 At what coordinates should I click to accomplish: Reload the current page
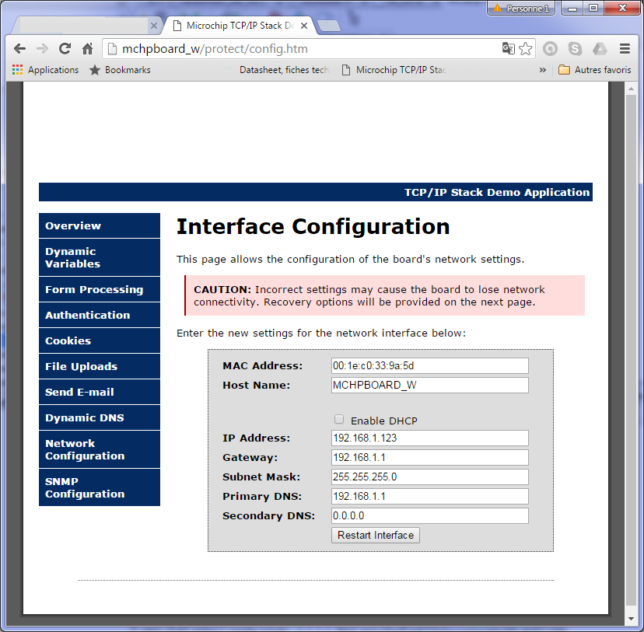click(x=65, y=49)
